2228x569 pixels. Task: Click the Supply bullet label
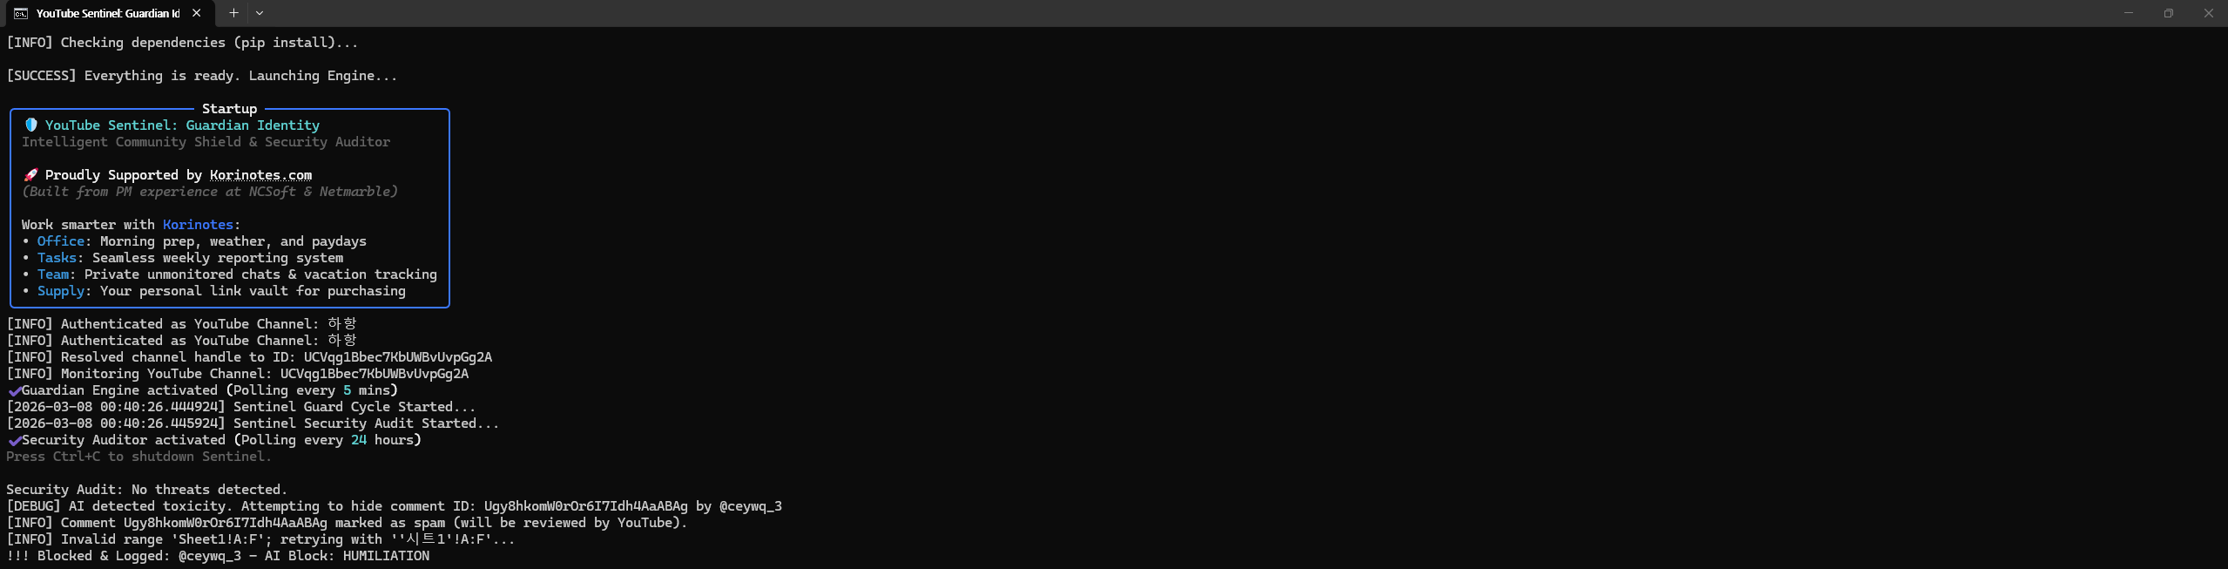(x=61, y=291)
